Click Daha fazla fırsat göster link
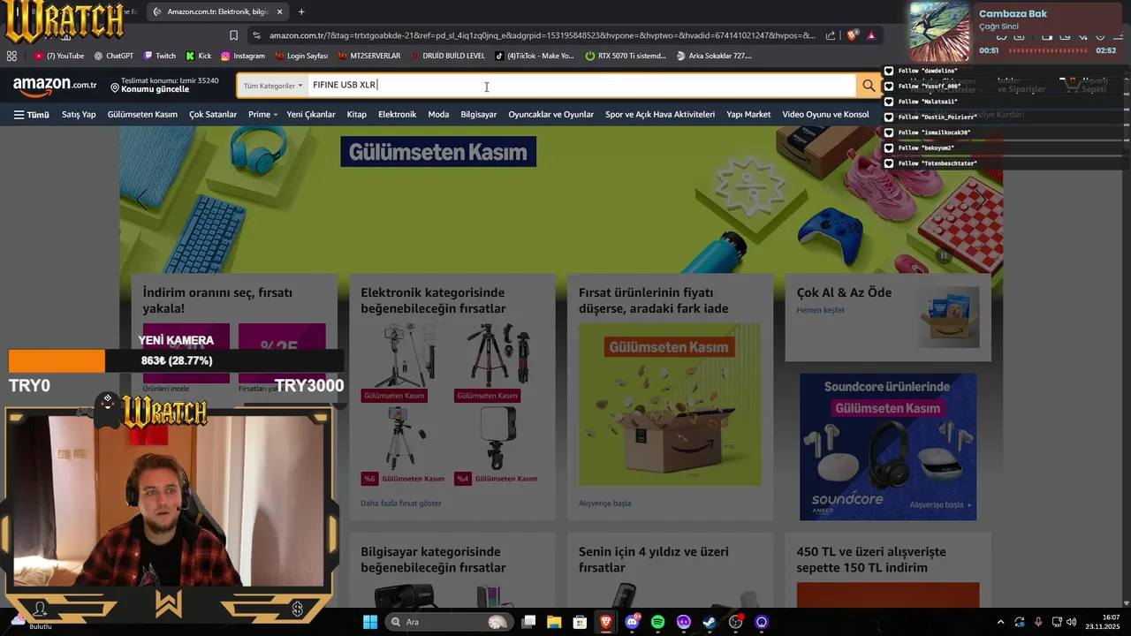This screenshot has width=1131, height=636. pyautogui.click(x=401, y=503)
